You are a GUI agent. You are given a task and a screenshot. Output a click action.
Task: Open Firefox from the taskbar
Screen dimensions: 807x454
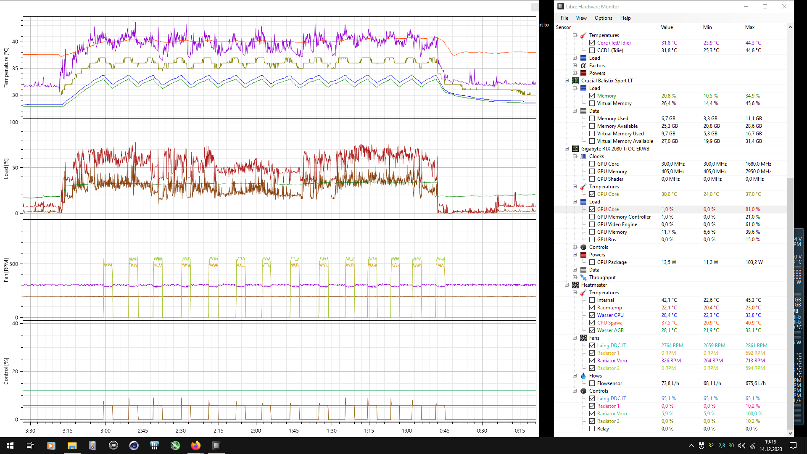[x=196, y=446]
